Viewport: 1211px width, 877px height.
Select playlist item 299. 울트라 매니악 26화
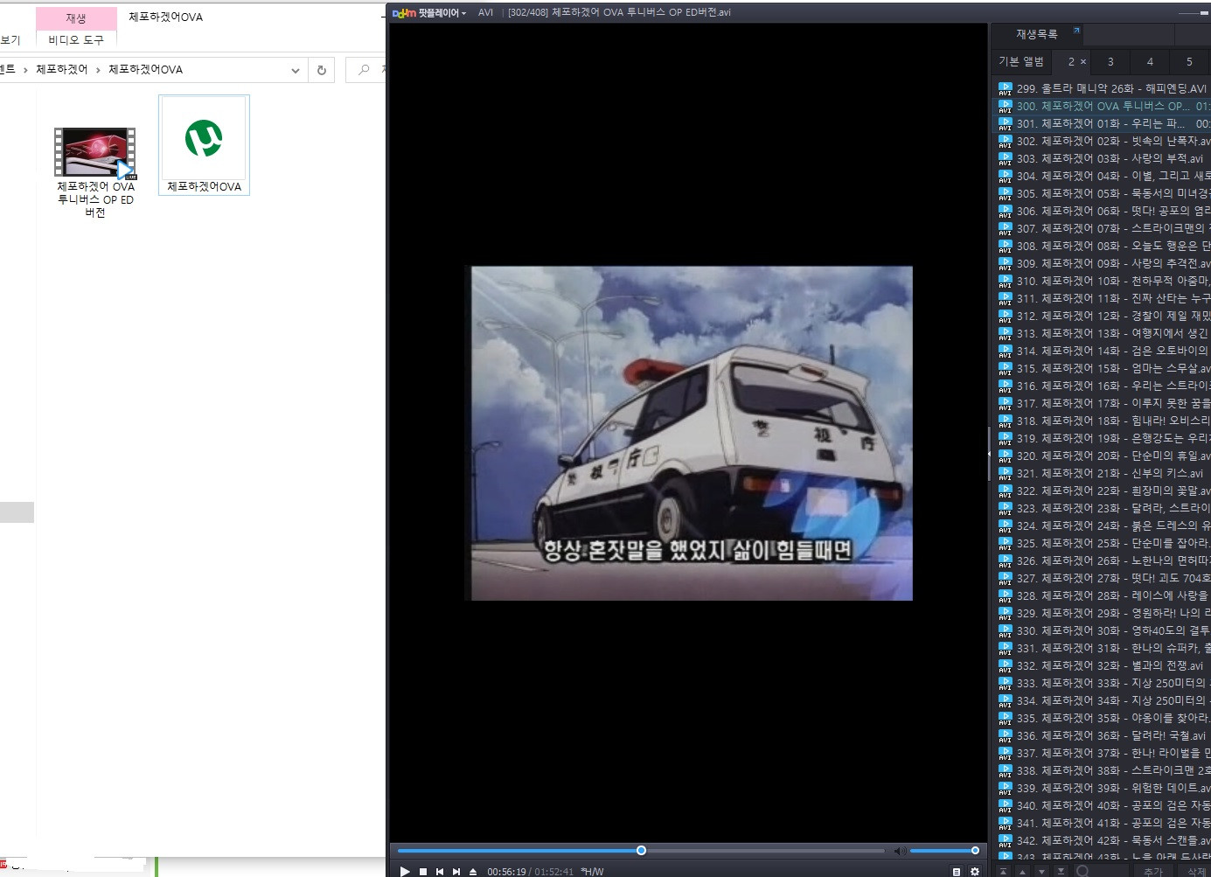1103,88
